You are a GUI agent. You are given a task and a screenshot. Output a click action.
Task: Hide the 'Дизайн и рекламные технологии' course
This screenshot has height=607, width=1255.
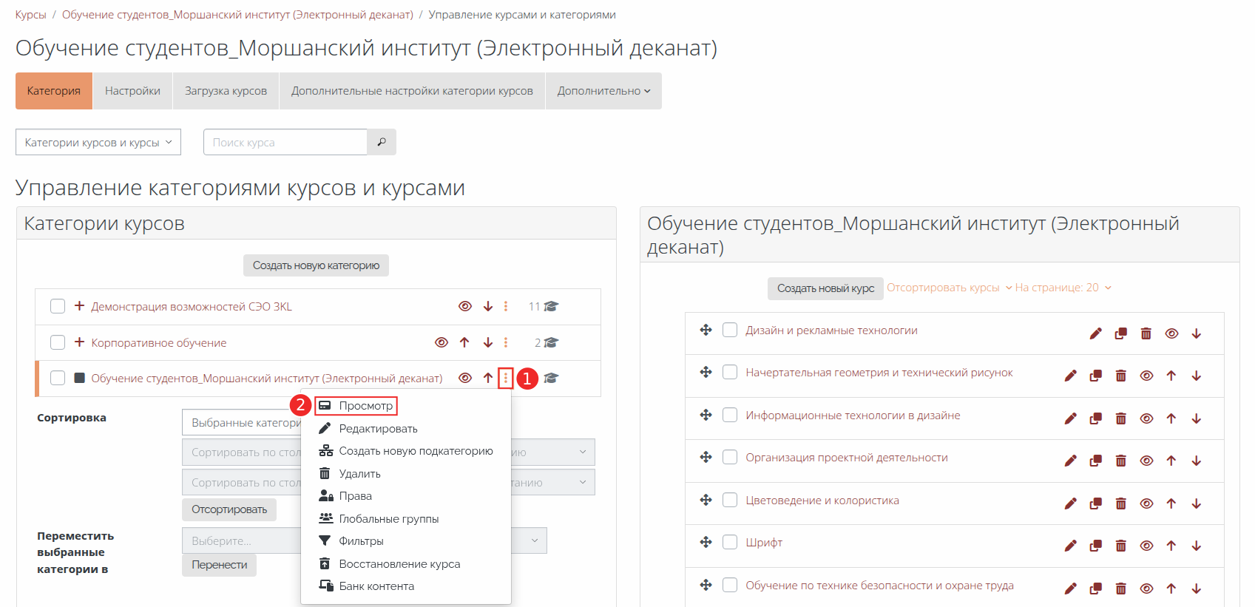(x=1171, y=333)
